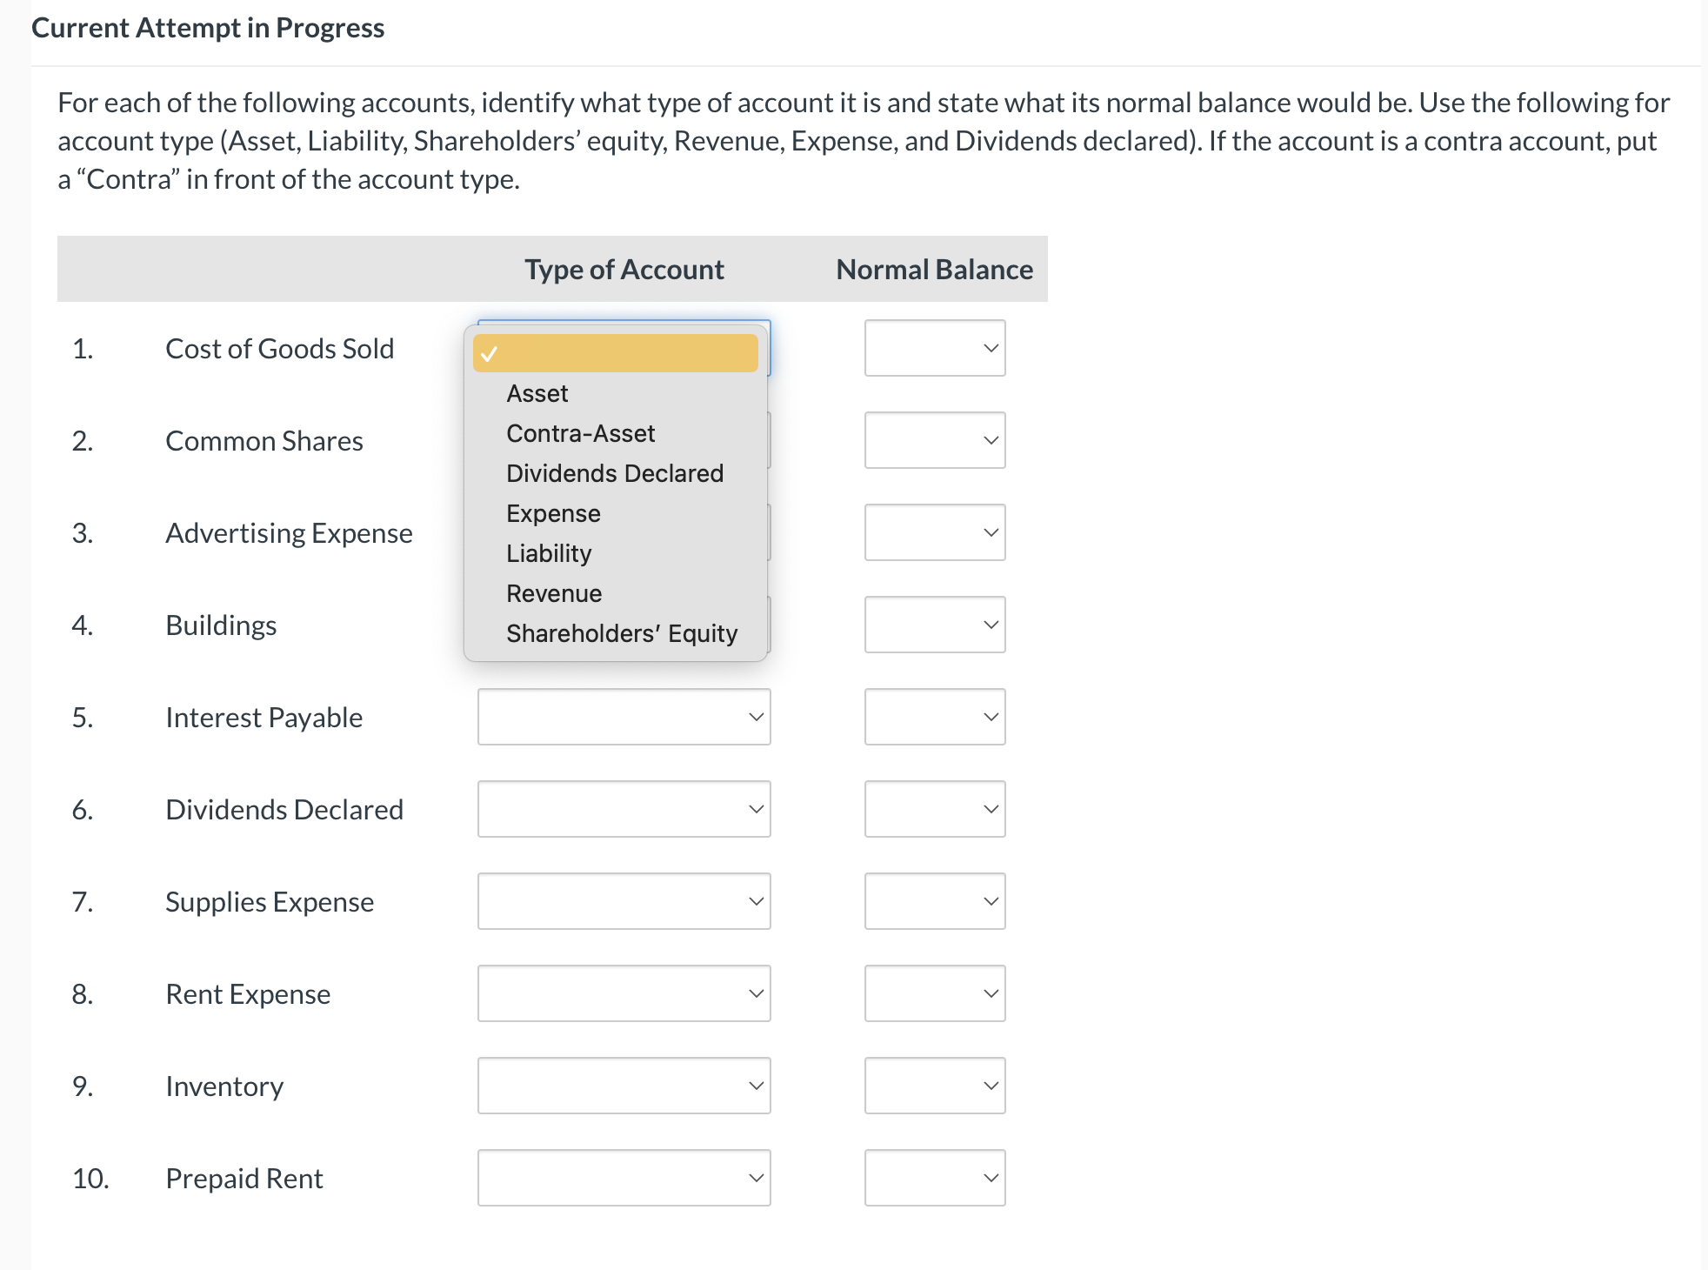This screenshot has width=1708, height=1270.
Task: Click the Normal Balance column header
Action: [935, 270]
